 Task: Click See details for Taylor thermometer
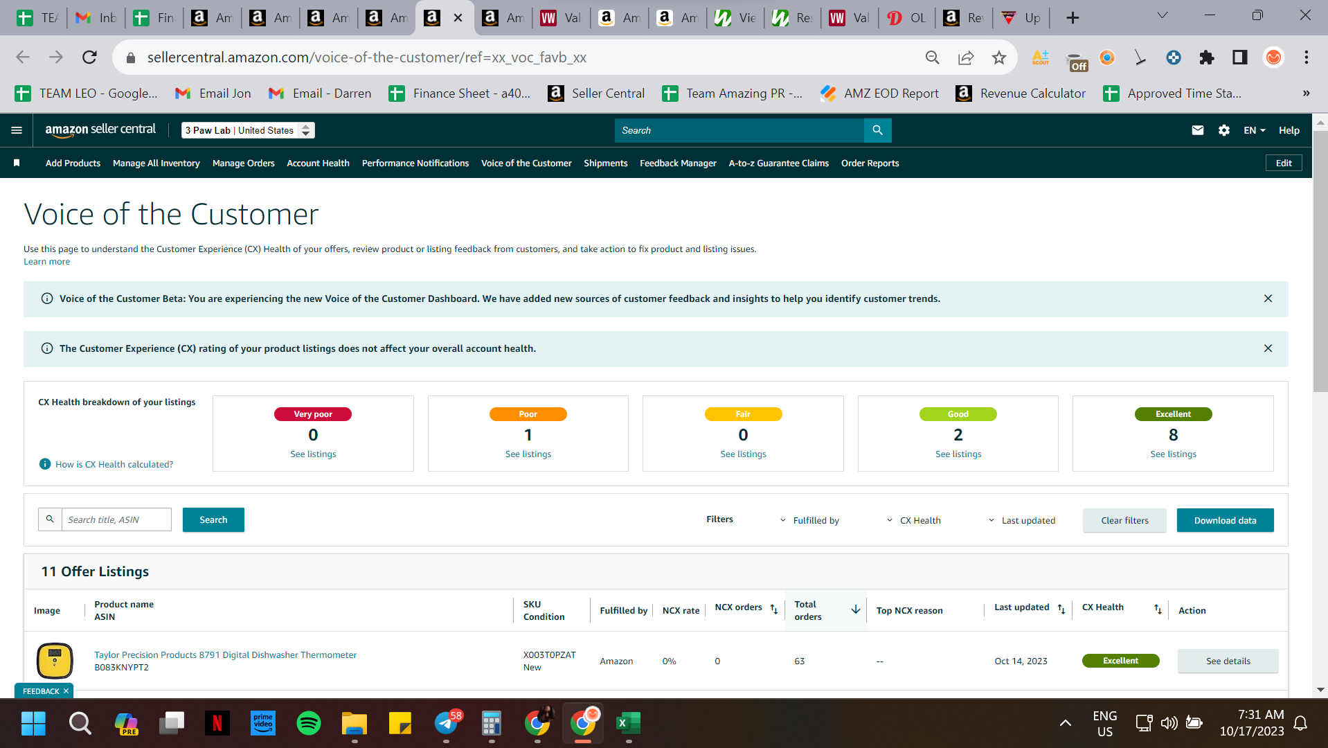coord(1228,661)
